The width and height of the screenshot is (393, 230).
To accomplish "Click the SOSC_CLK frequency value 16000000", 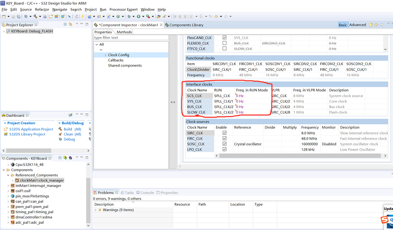I will [x=310, y=144].
